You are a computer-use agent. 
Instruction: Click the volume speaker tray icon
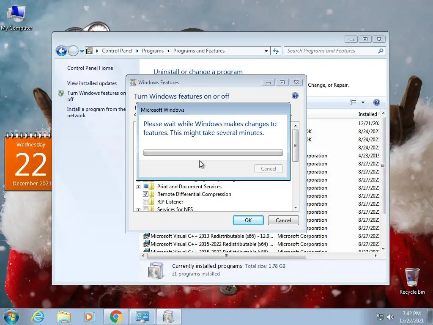click(x=390, y=317)
